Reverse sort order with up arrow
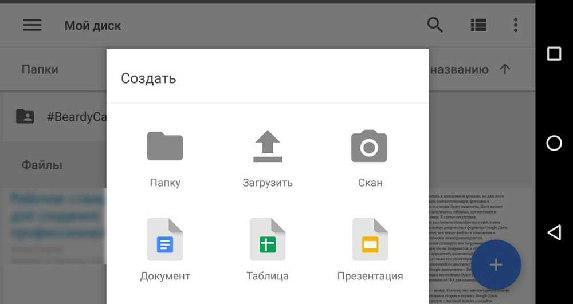Viewport: 573px width, 304px height. point(505,70)
